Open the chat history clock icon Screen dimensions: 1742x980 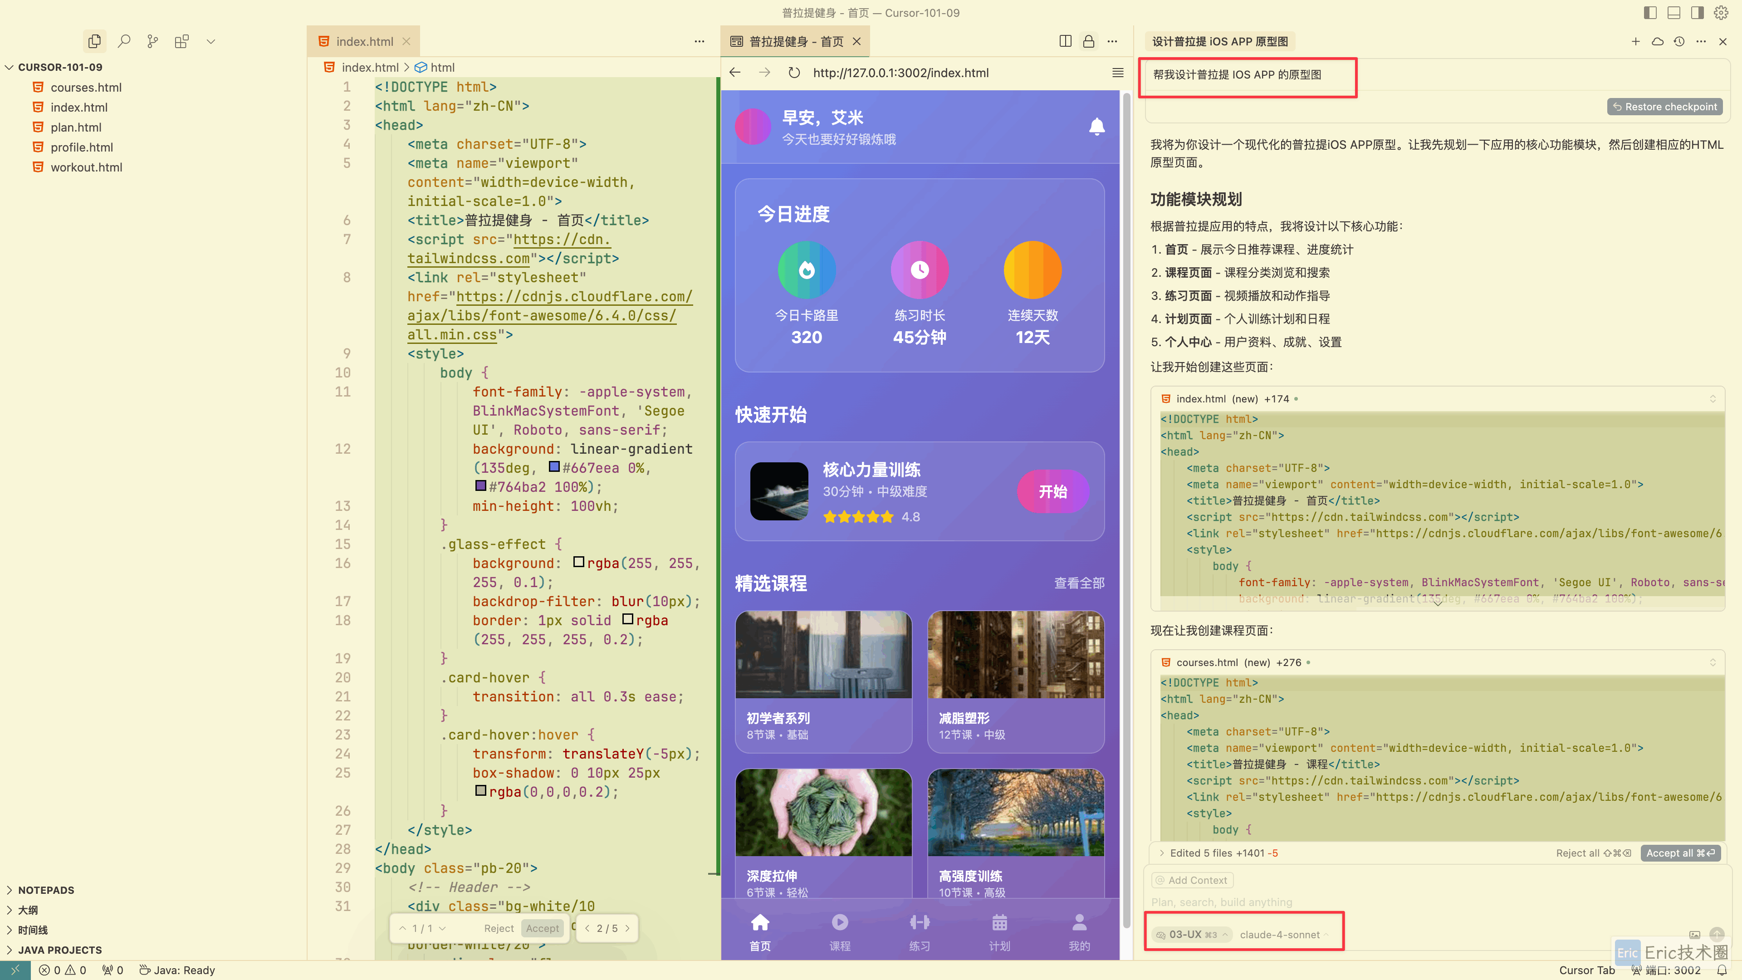(x=1679, y=41)
